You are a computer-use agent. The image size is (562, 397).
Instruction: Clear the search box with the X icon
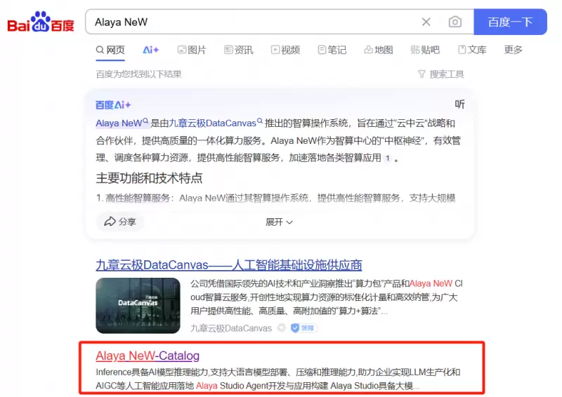click(426, 22)
